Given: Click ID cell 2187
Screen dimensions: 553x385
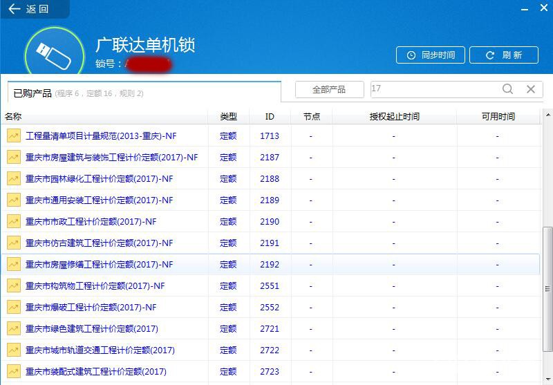Looking at the screenshot, I should coord(270,157).
